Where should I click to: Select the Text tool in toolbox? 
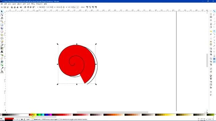(x=2, y=52)
